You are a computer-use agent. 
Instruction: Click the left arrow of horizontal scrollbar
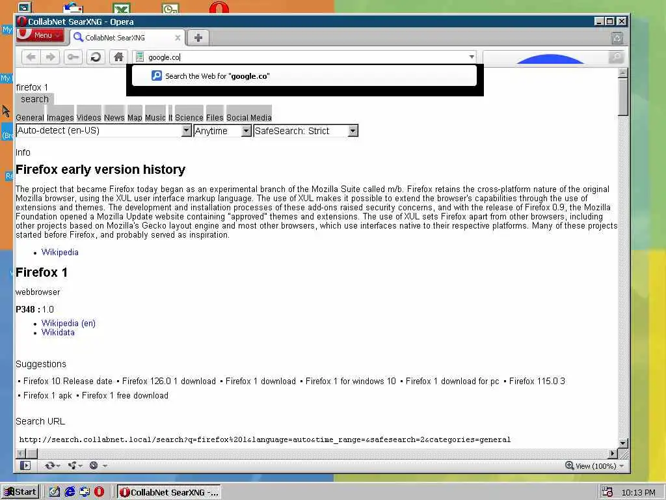tap(20, 454)
